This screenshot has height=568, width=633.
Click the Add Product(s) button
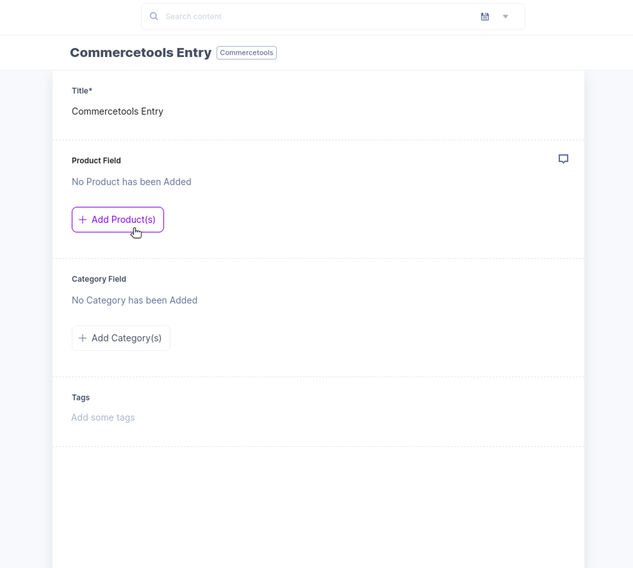[x=118, y=220]
